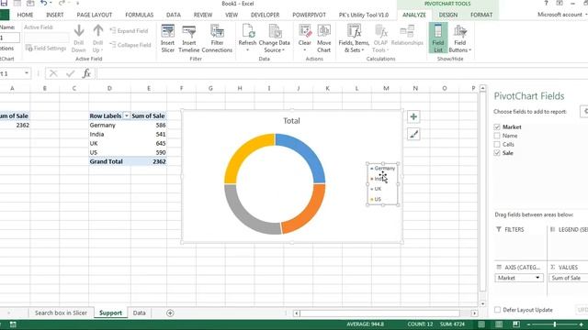
Task: Open Change Data Source
Action: [x=275, y=38]
